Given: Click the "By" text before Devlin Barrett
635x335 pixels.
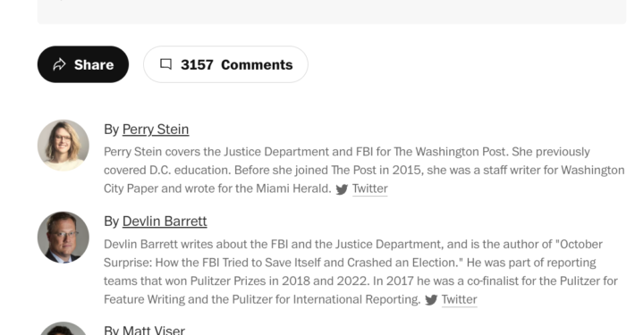Looking at the screenshot, I should (111, 222).
